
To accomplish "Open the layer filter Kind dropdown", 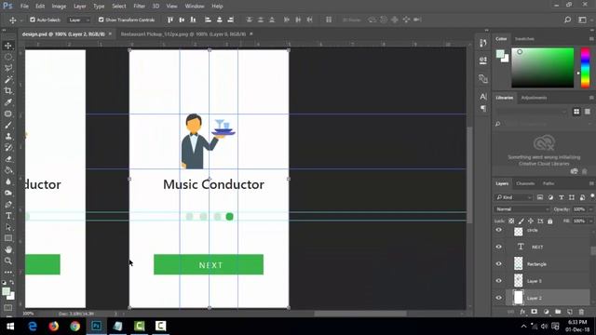I will [x=514, y=197].
